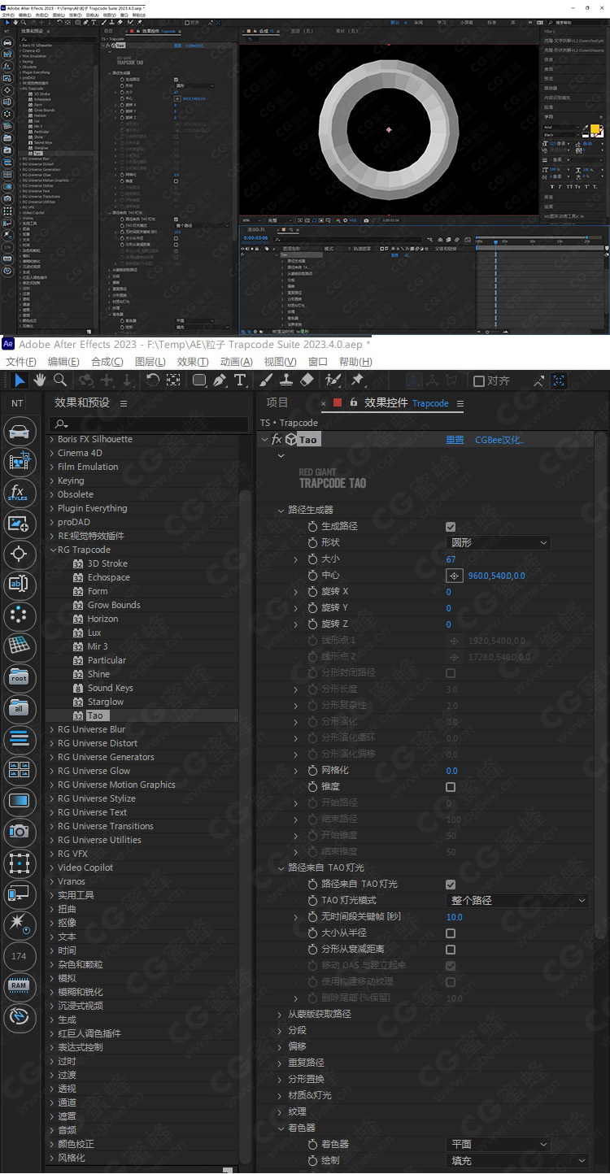Select the Rotation tool
The height and width of the screenshot is (1174, 610).
point(152,380)
